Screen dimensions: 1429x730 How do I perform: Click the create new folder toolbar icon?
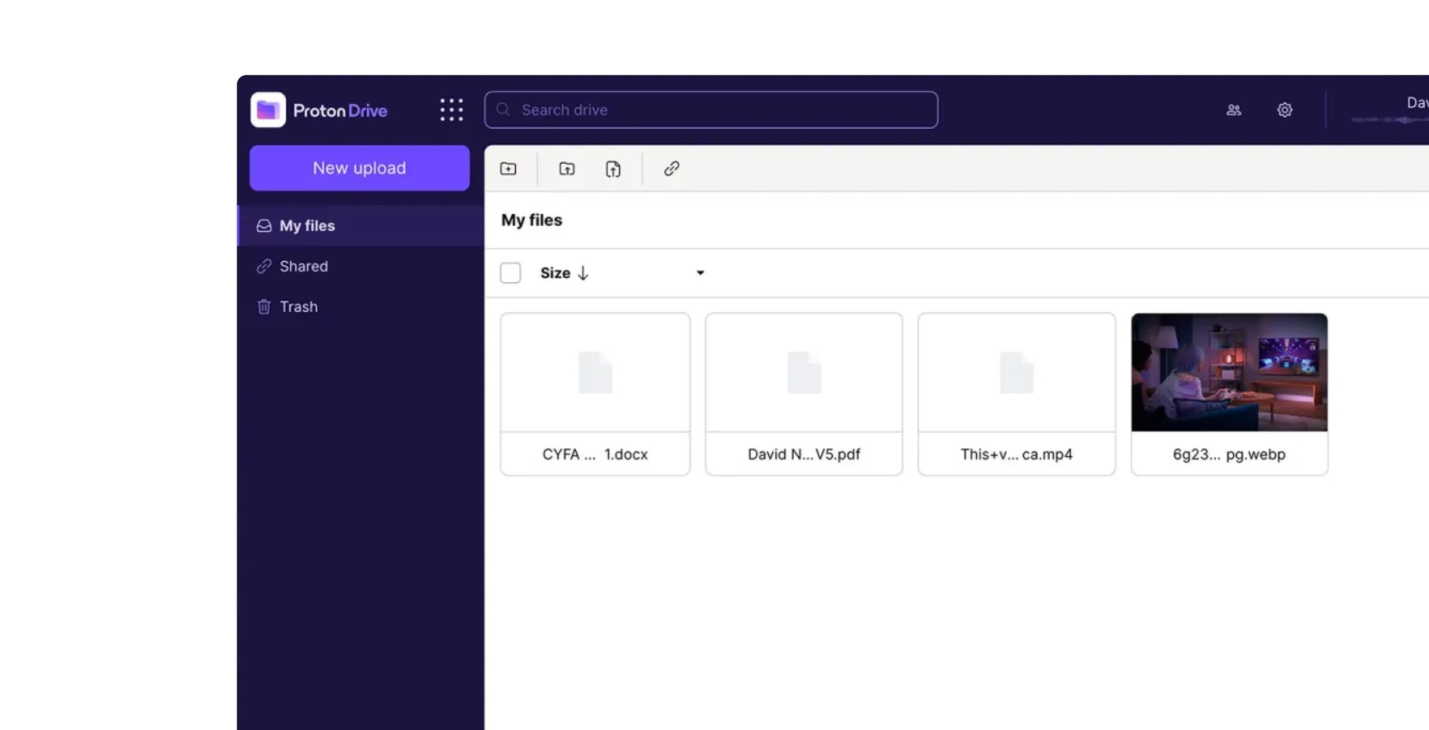tap(508, 169)
